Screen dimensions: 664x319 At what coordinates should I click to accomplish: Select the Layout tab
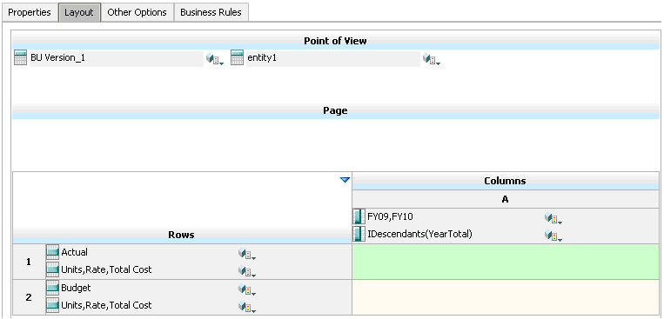pyautogui.click(x=79, y=12)
